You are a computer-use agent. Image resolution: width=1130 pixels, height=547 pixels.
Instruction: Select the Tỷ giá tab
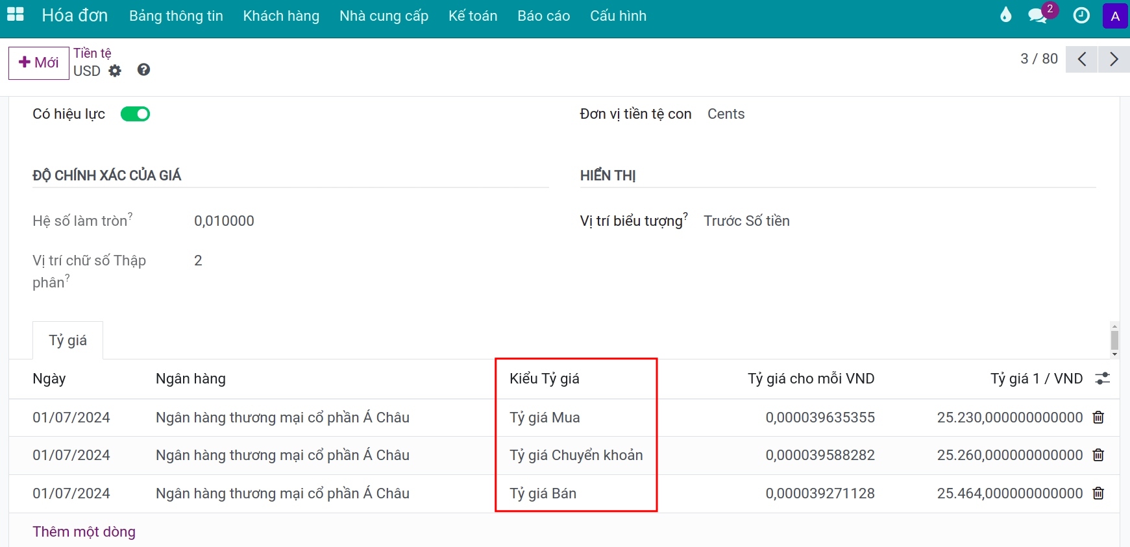tap(68, 341)
